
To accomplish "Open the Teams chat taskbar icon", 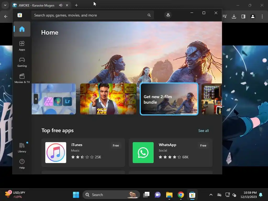I will (x=158, y=195).
